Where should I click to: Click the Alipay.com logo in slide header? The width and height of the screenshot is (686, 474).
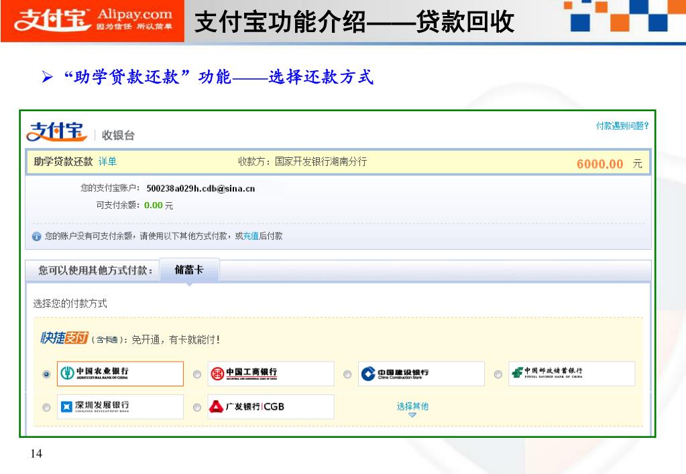point(93,21)
